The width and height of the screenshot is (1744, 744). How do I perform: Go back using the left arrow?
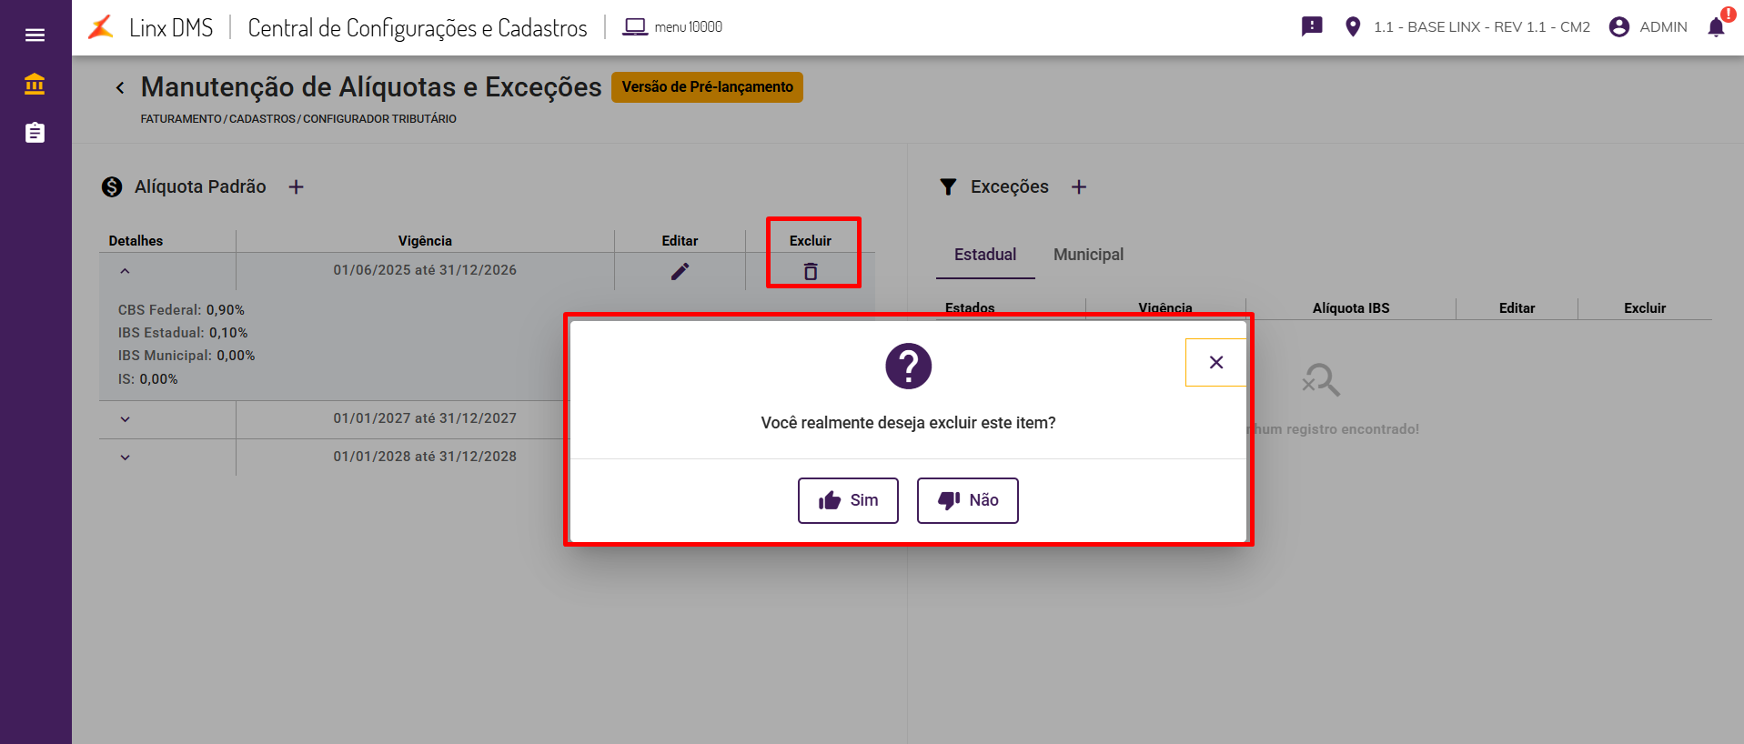tap(120, 87)
